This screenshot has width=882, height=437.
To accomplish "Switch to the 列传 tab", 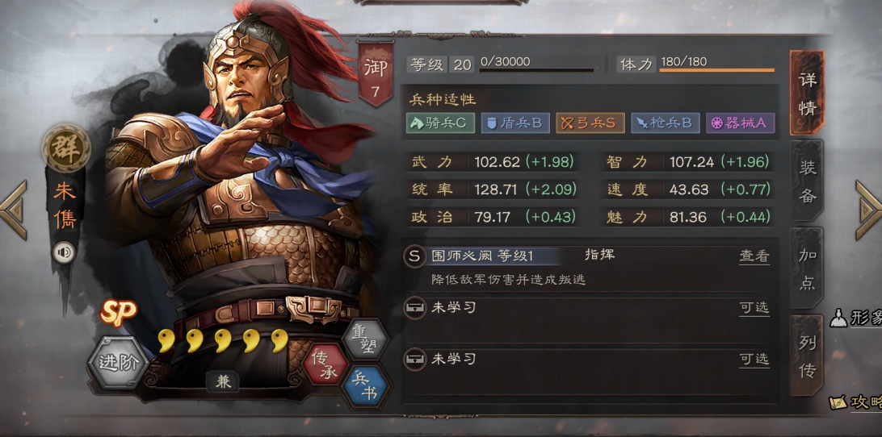I will pos(807,356).
